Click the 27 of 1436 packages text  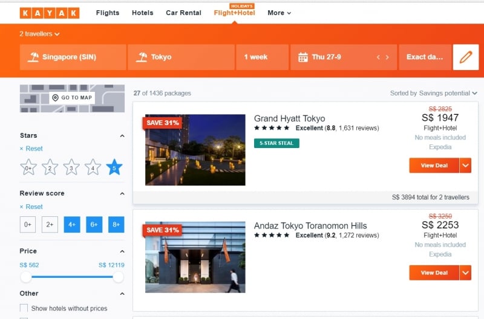(x=162, y=93)
